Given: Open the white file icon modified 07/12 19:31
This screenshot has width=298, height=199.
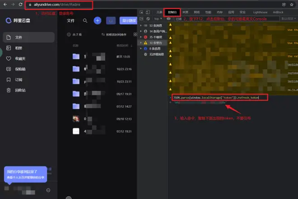Looking at the screenshot, I should 76,131.
